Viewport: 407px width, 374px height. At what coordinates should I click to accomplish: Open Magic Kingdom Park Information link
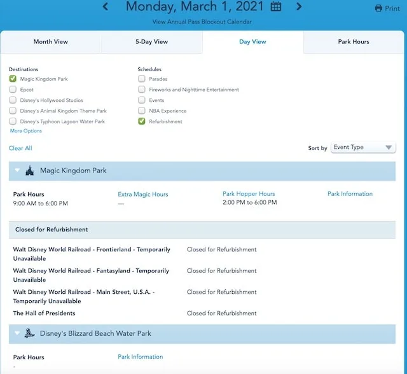tap(350, 194)
